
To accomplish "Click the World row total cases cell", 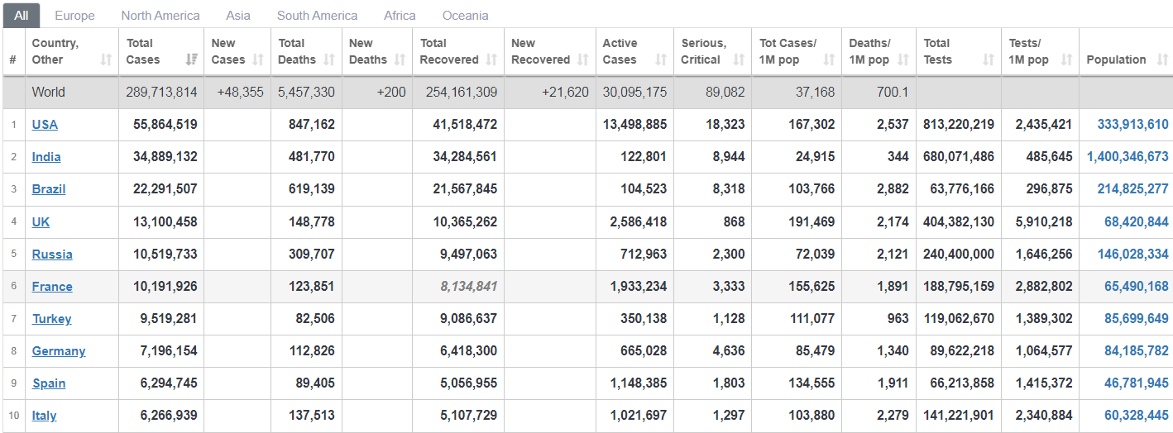I will [x=161, y=93].
